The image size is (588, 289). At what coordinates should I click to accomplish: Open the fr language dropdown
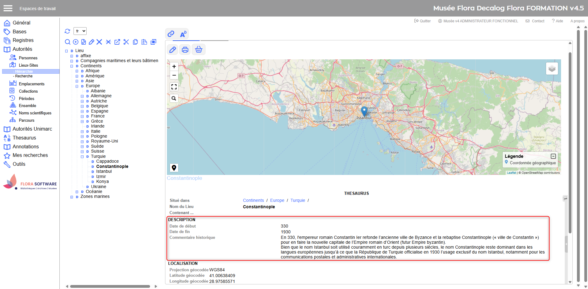click(x=80, y=31)
